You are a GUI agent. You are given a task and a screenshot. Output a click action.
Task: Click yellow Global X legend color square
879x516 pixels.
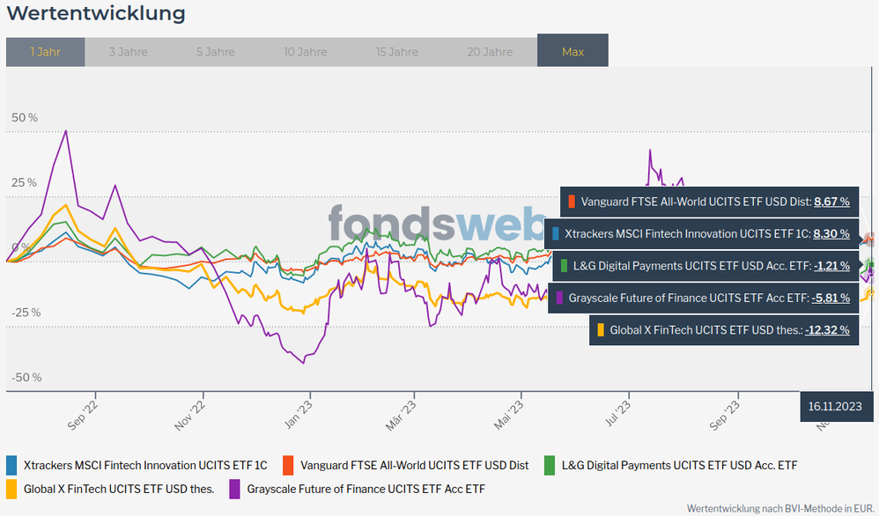pyautogui.click(x=12, y=489)
